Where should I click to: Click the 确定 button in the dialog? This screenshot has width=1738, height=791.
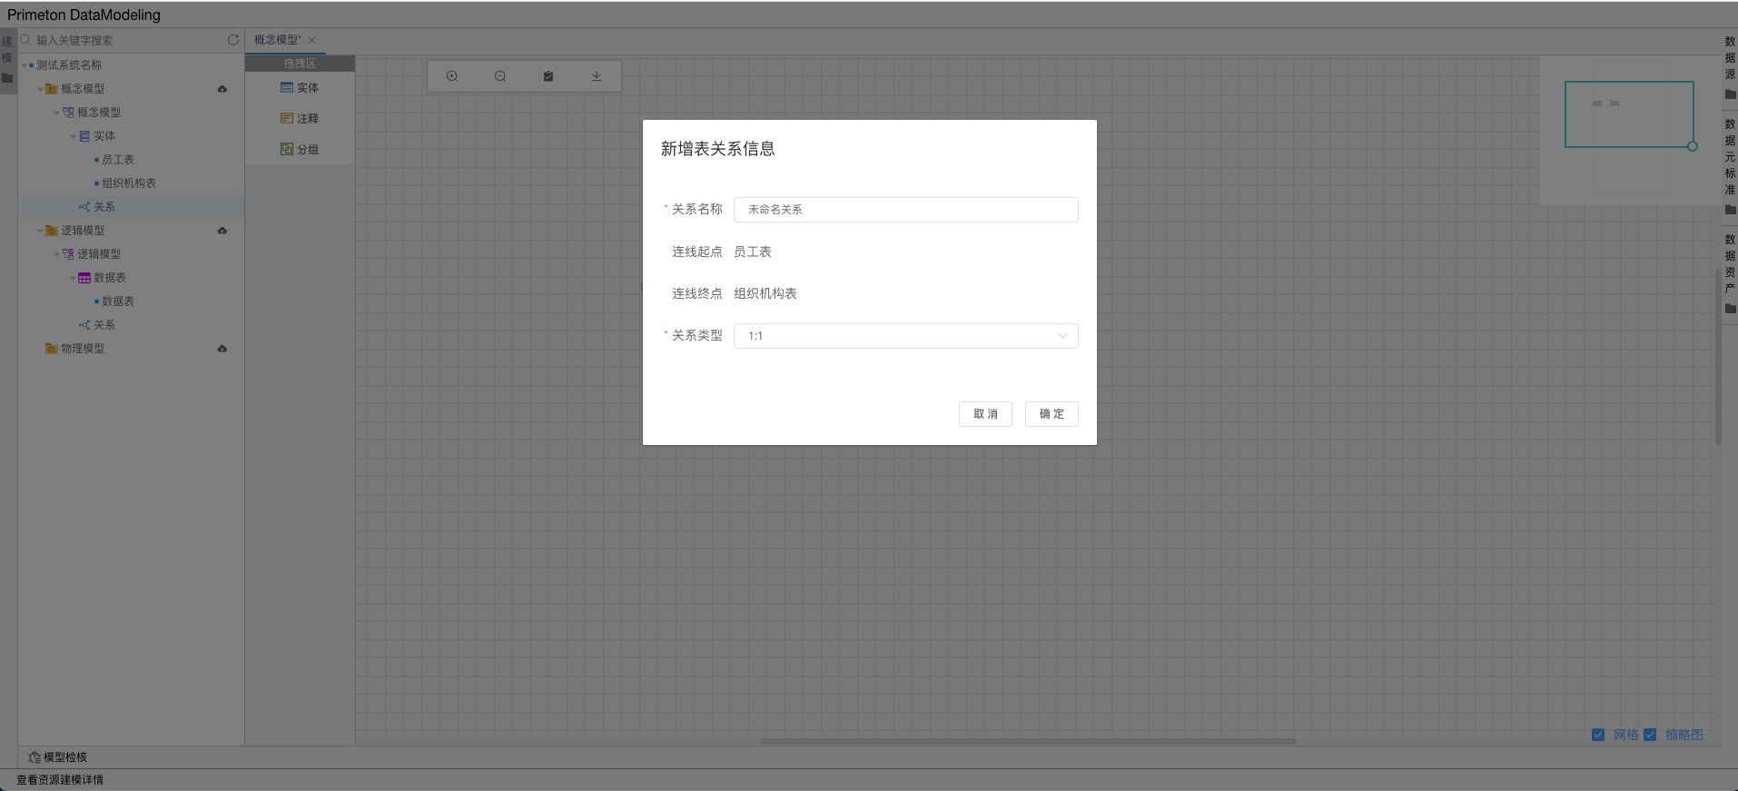(x=1052, y=414)
